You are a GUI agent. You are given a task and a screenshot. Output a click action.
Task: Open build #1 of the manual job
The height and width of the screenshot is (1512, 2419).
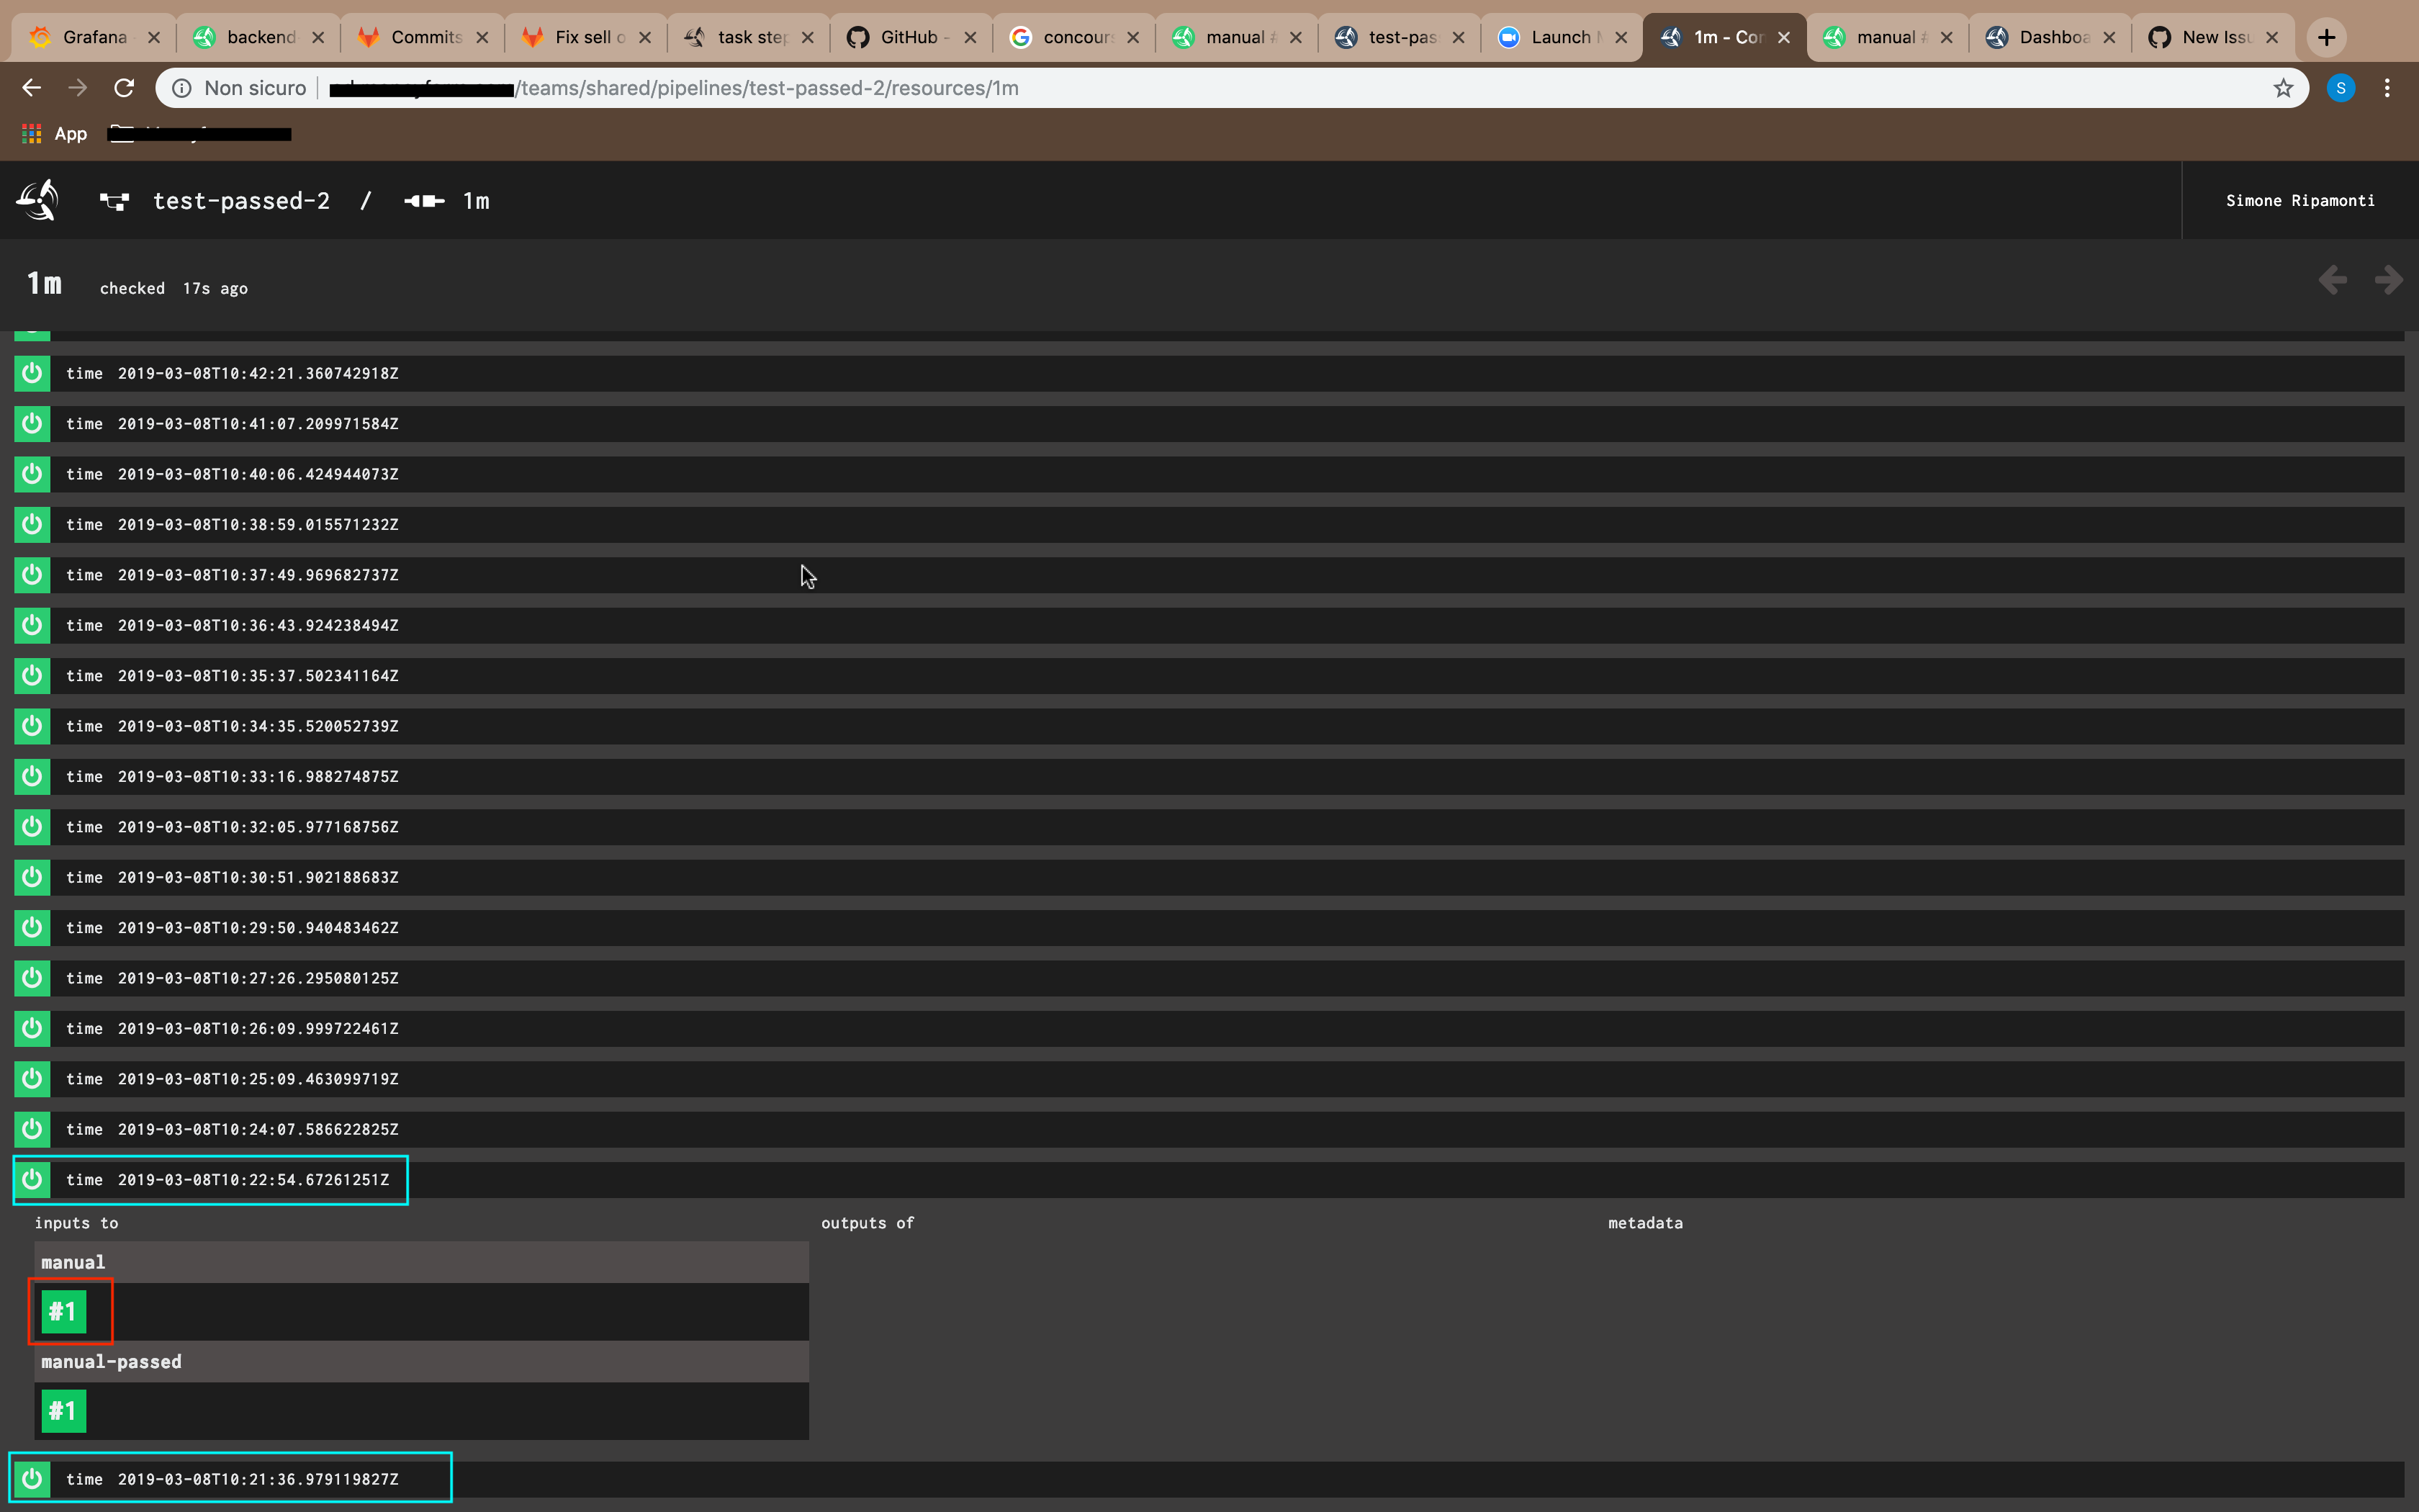[x=63, y=1311]
